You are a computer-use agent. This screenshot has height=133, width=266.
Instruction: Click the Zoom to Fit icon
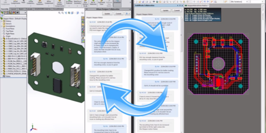point(60,13)
